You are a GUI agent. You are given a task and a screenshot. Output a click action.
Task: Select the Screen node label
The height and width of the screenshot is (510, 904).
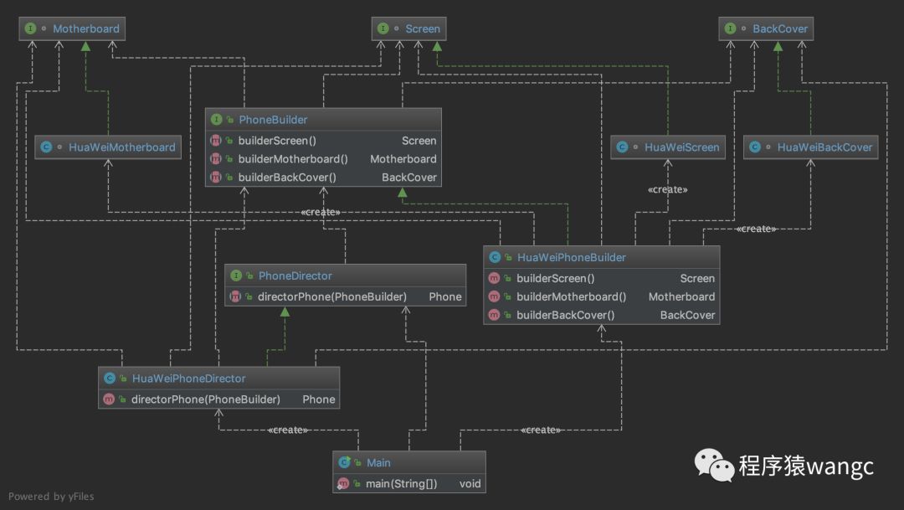pos(423,28)
